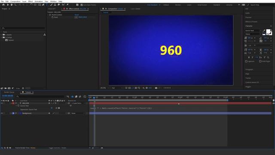Select the Selection arrow tool
This screenshot has height=155, width=275.
coord(8,5)
